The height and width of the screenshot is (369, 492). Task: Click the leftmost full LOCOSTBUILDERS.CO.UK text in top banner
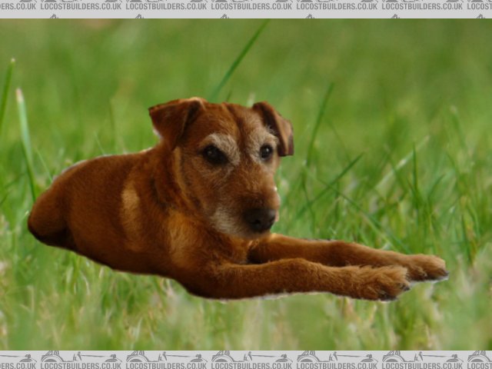81,5
